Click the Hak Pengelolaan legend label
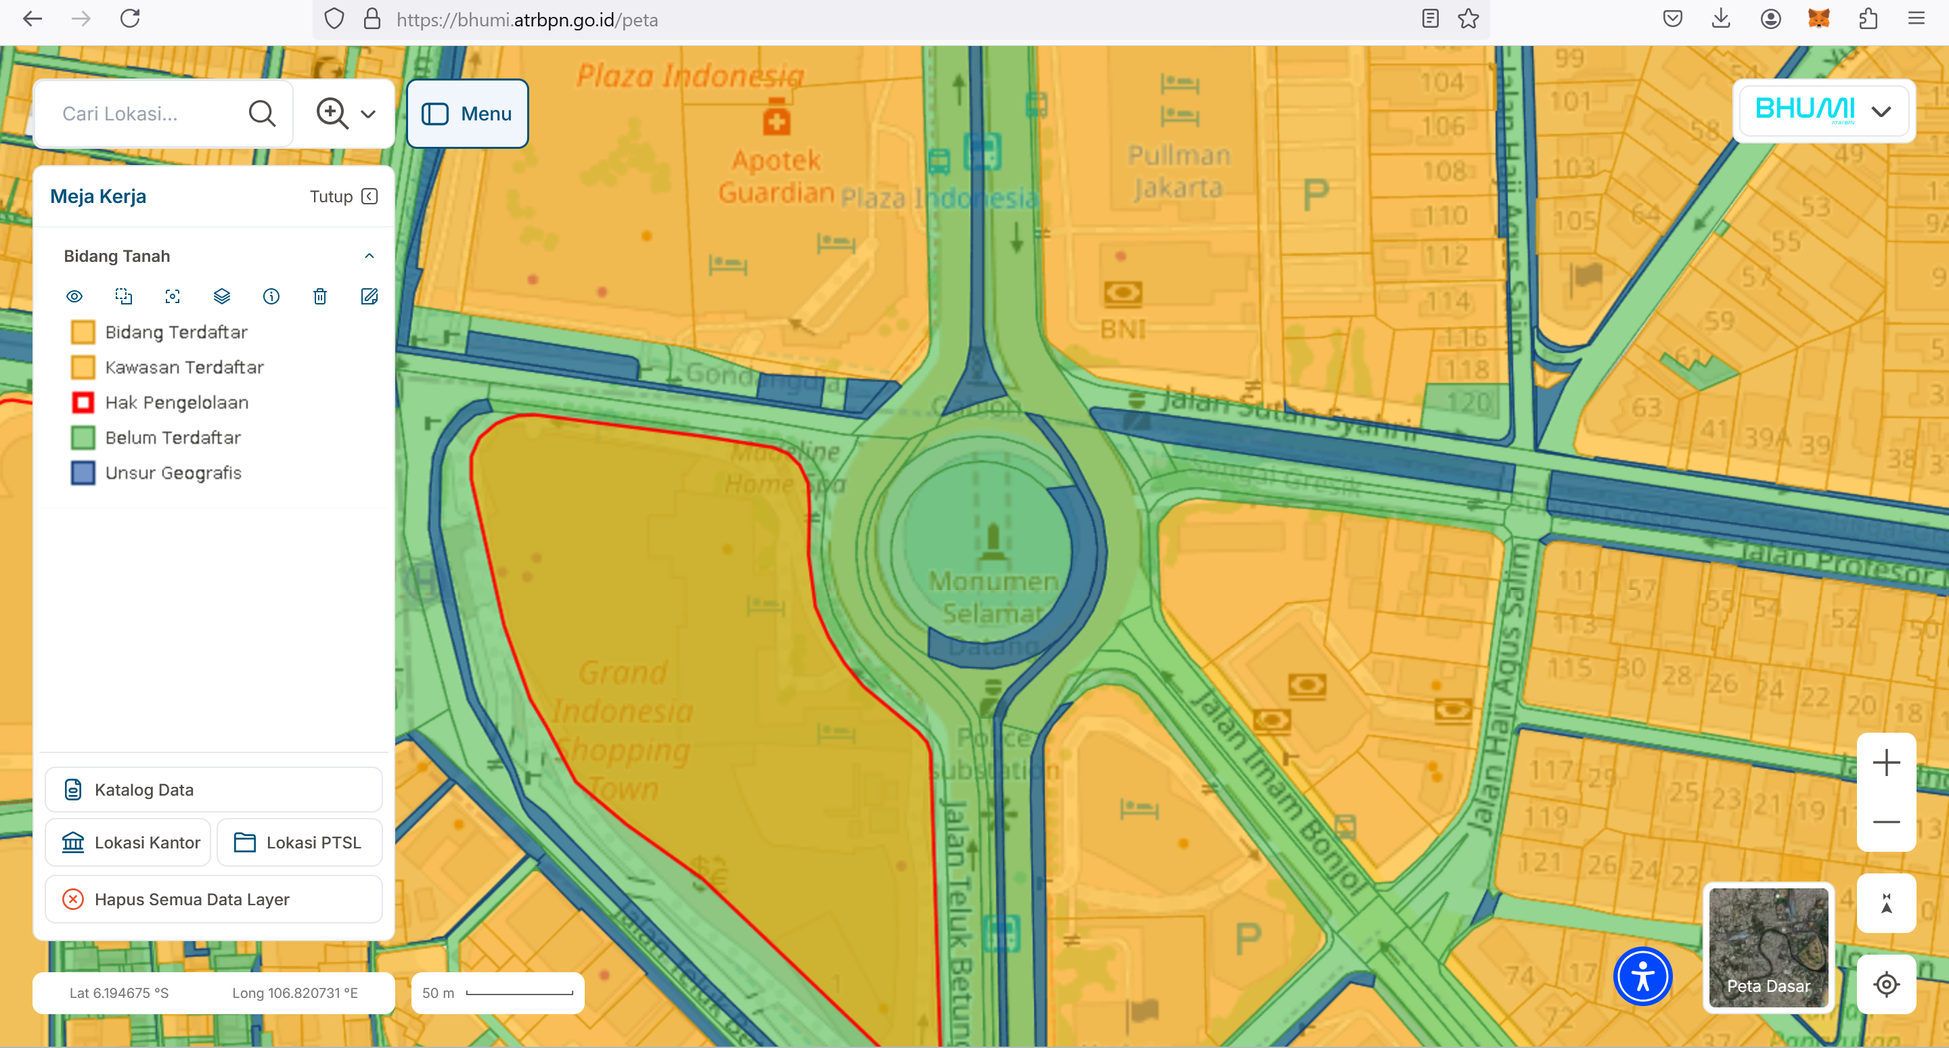This screenshot has width=1949, height=1048. click(x=177, y=403)
